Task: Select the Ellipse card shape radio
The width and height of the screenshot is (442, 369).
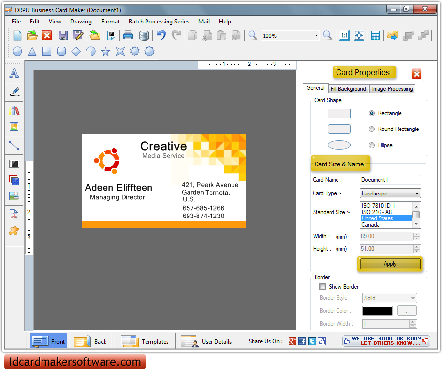Action: 372,145
